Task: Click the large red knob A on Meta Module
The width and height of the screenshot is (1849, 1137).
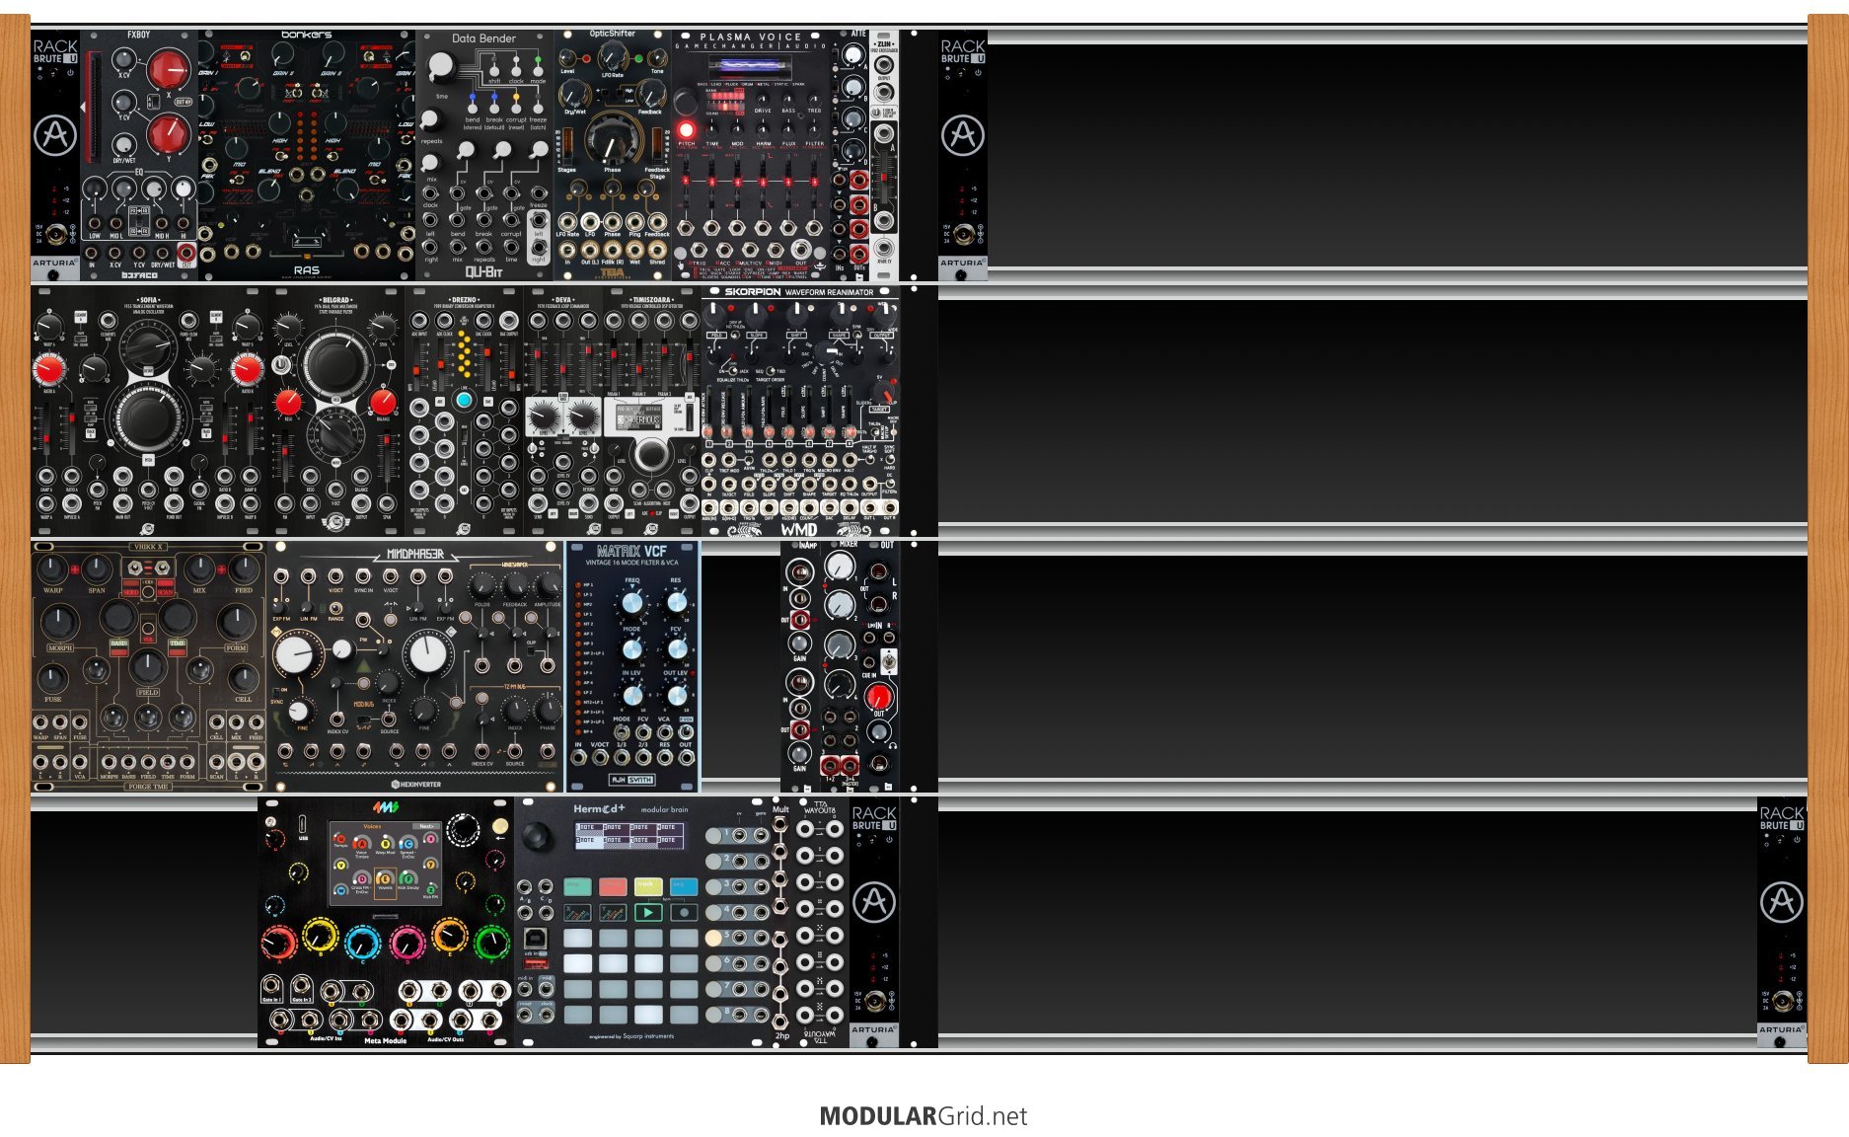Action: click(x=278, y=942)
